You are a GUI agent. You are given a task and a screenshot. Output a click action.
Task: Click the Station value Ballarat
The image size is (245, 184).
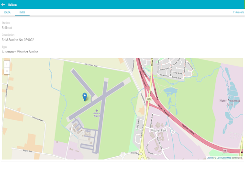[x=7, y=28]
